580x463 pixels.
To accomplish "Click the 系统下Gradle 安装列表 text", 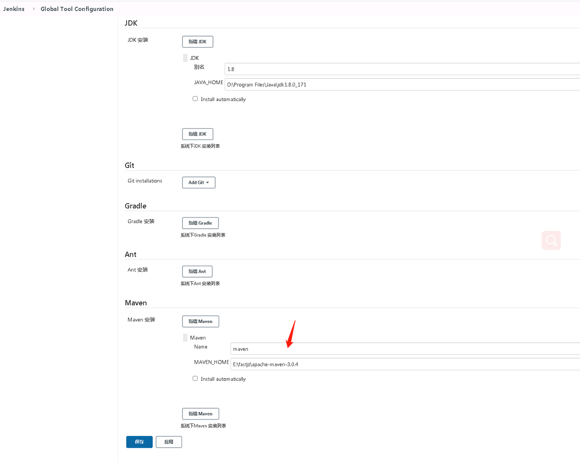I will [x=203, y=235].
